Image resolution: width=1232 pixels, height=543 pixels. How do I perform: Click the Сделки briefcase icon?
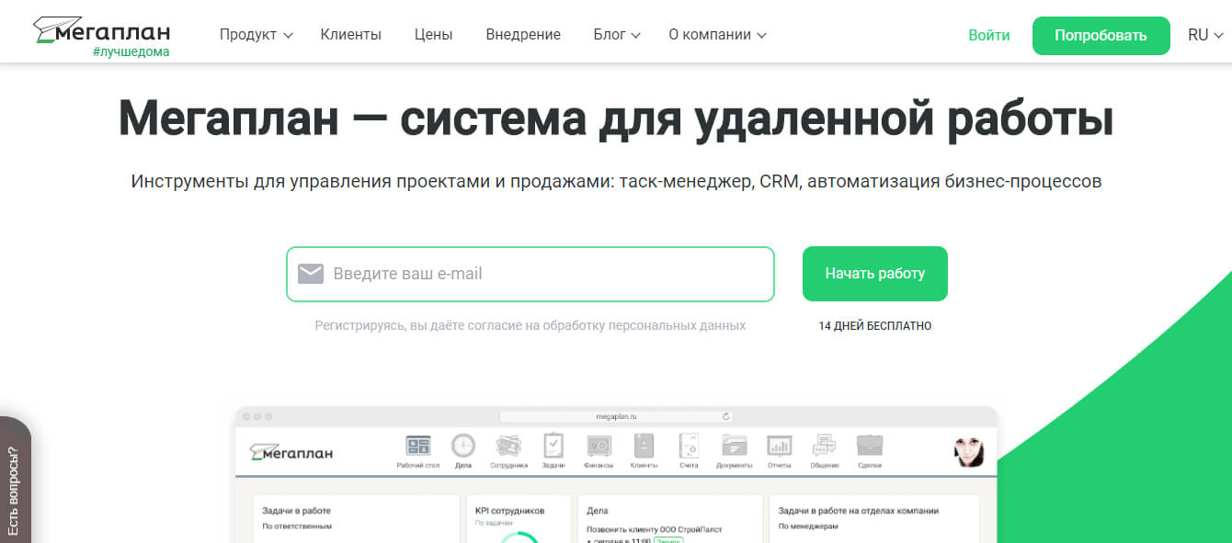[870, 447]
